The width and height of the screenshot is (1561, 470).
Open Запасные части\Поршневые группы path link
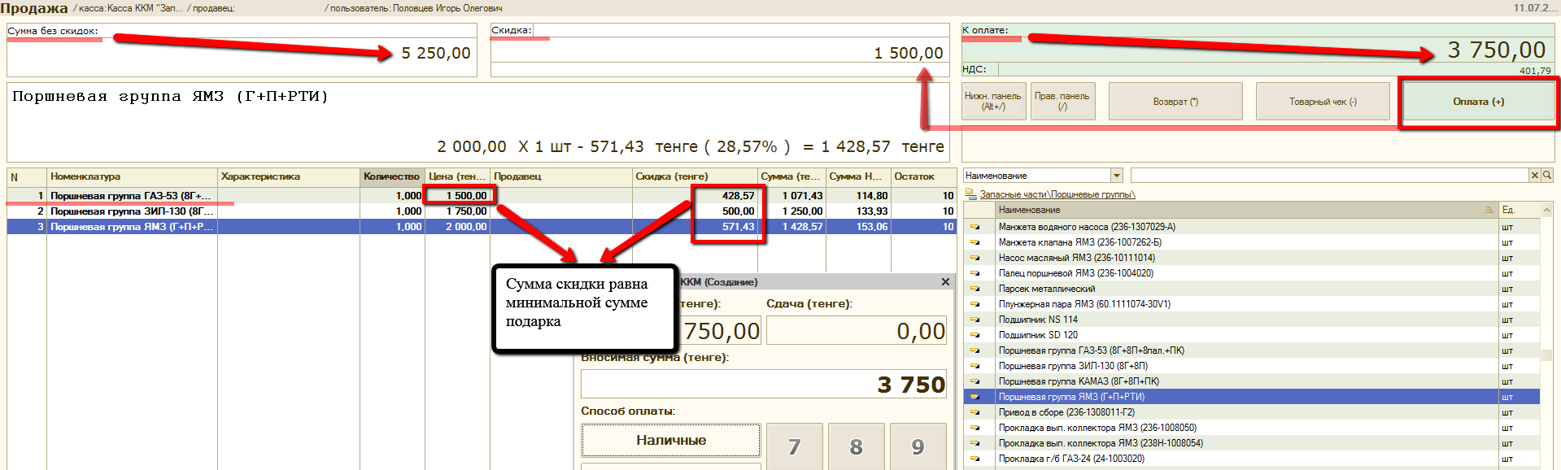point(1057,194)
